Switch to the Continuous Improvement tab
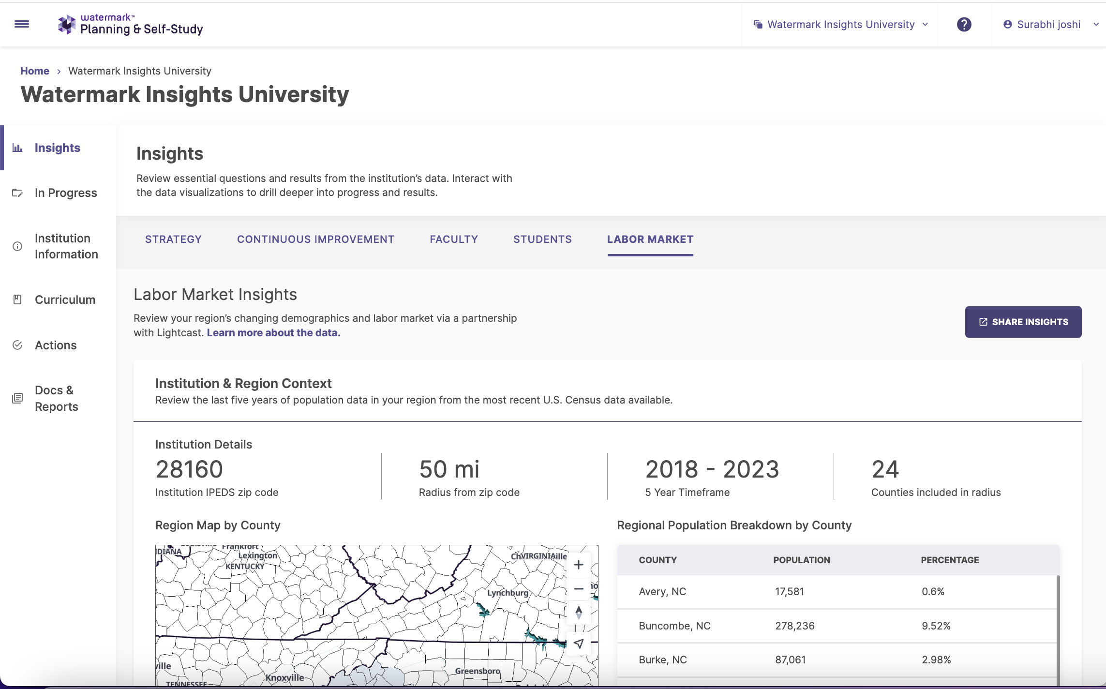This screenshot has width=1106, height=689. click(x=315, y=240)
